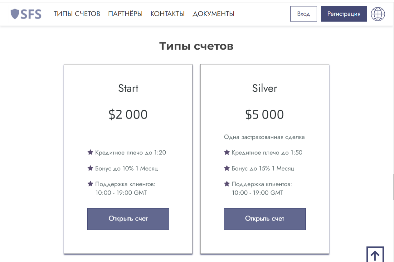
Task: Click the SFS shield logo
Action: [26, 14]
